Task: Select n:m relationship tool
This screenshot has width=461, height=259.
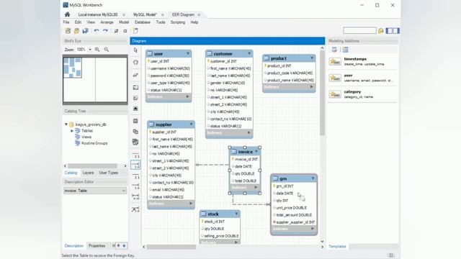Action: [136, 196]
